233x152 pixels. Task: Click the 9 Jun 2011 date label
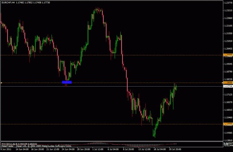point(6,149)
